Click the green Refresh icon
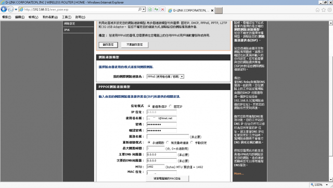333x188 pixels. (x=156, y=9)
